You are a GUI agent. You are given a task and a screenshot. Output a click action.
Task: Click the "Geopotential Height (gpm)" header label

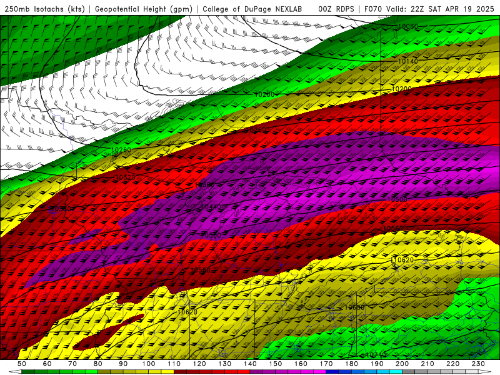point(144,9)
